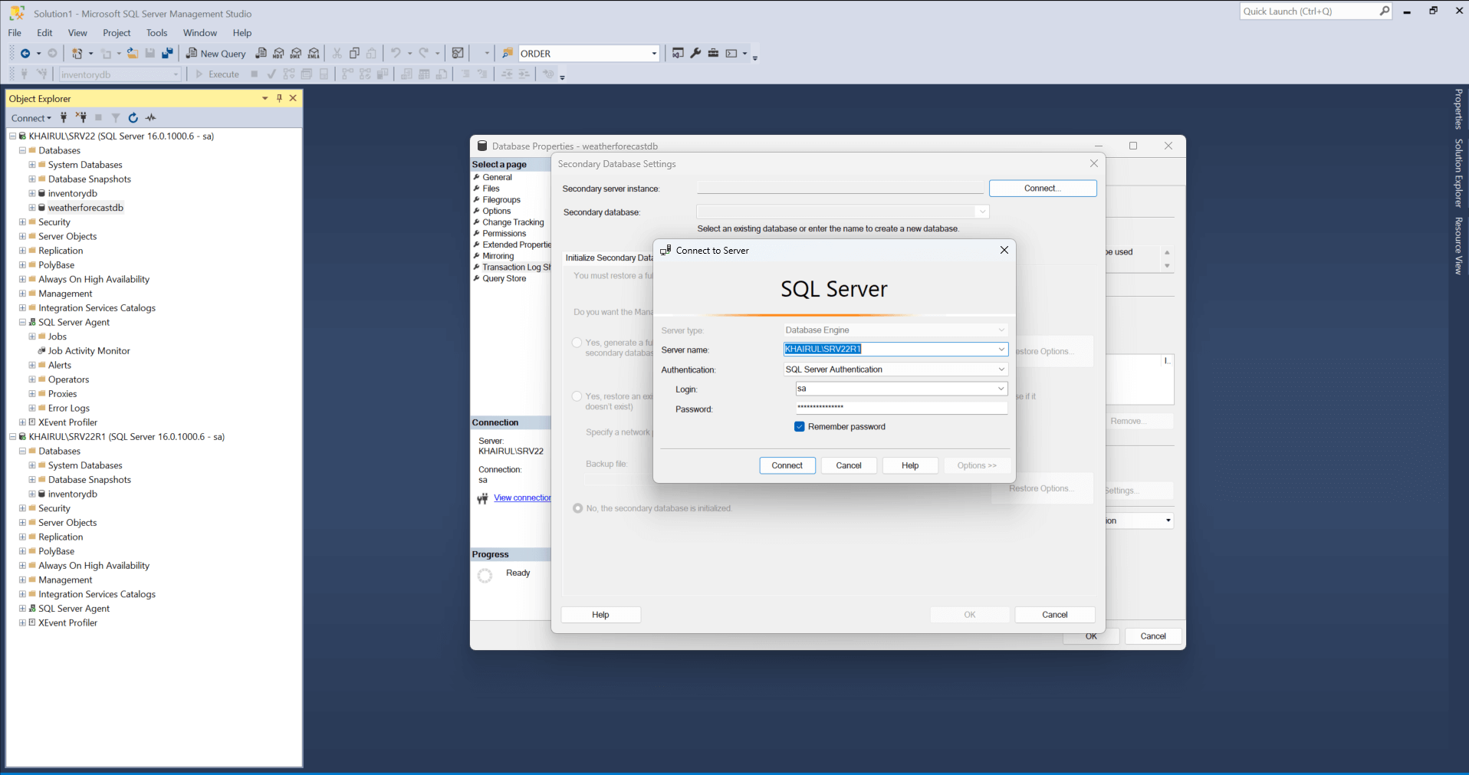Select the Yes, generate full backup option
The image size is (1469, 775).
(577, 343)
